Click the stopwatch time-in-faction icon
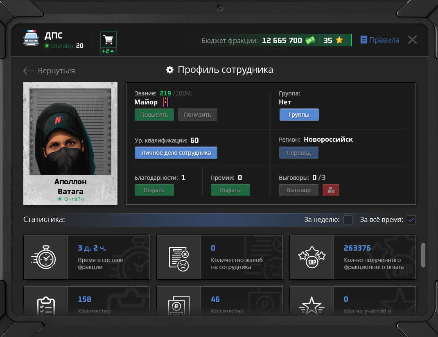 [x=46, y=257]
